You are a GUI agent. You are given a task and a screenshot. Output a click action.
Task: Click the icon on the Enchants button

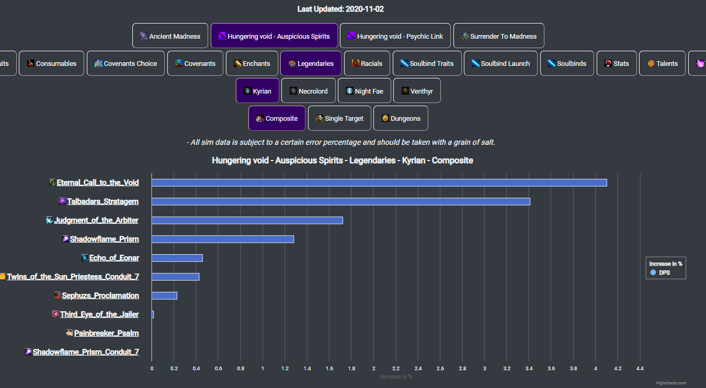[x=237, y=63]
